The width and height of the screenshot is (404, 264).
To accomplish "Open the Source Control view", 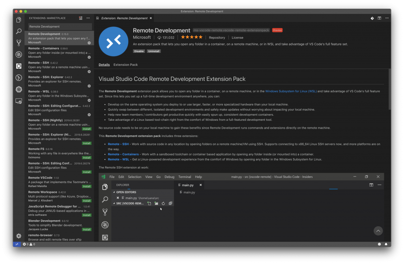I will pyautogui.click(x=19, y=43).
